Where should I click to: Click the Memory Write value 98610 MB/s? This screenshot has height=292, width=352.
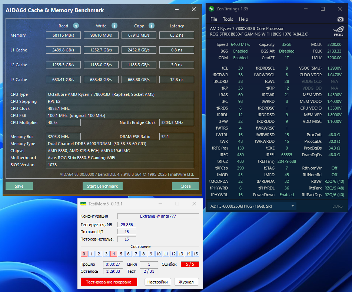pos(101,35)
